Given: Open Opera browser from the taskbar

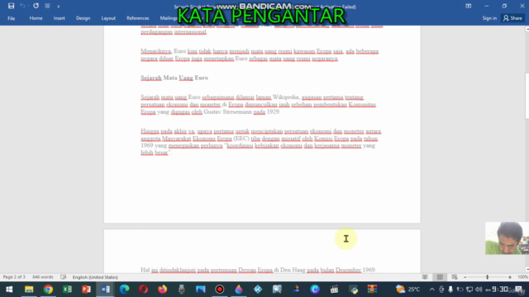Looking at the screenshot, I should tap(143, 290).
